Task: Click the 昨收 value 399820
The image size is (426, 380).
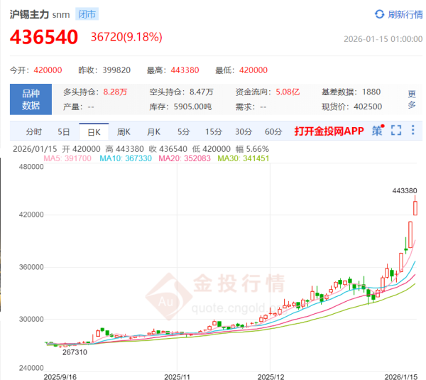Action: [116, 70]
